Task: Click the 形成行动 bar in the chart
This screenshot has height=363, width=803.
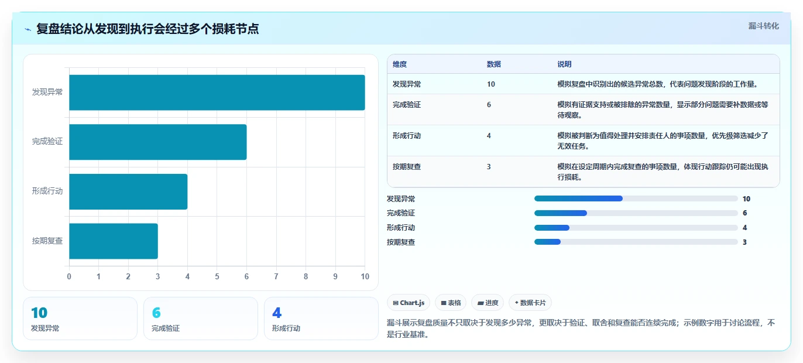Action: 128,191
